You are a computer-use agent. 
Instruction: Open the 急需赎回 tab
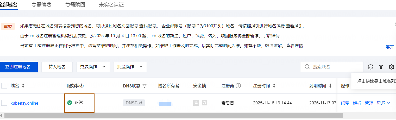[x=75, y=5]
